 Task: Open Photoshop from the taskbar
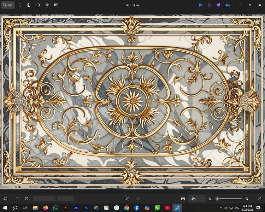pyautogui.click(x=86, y=208)
